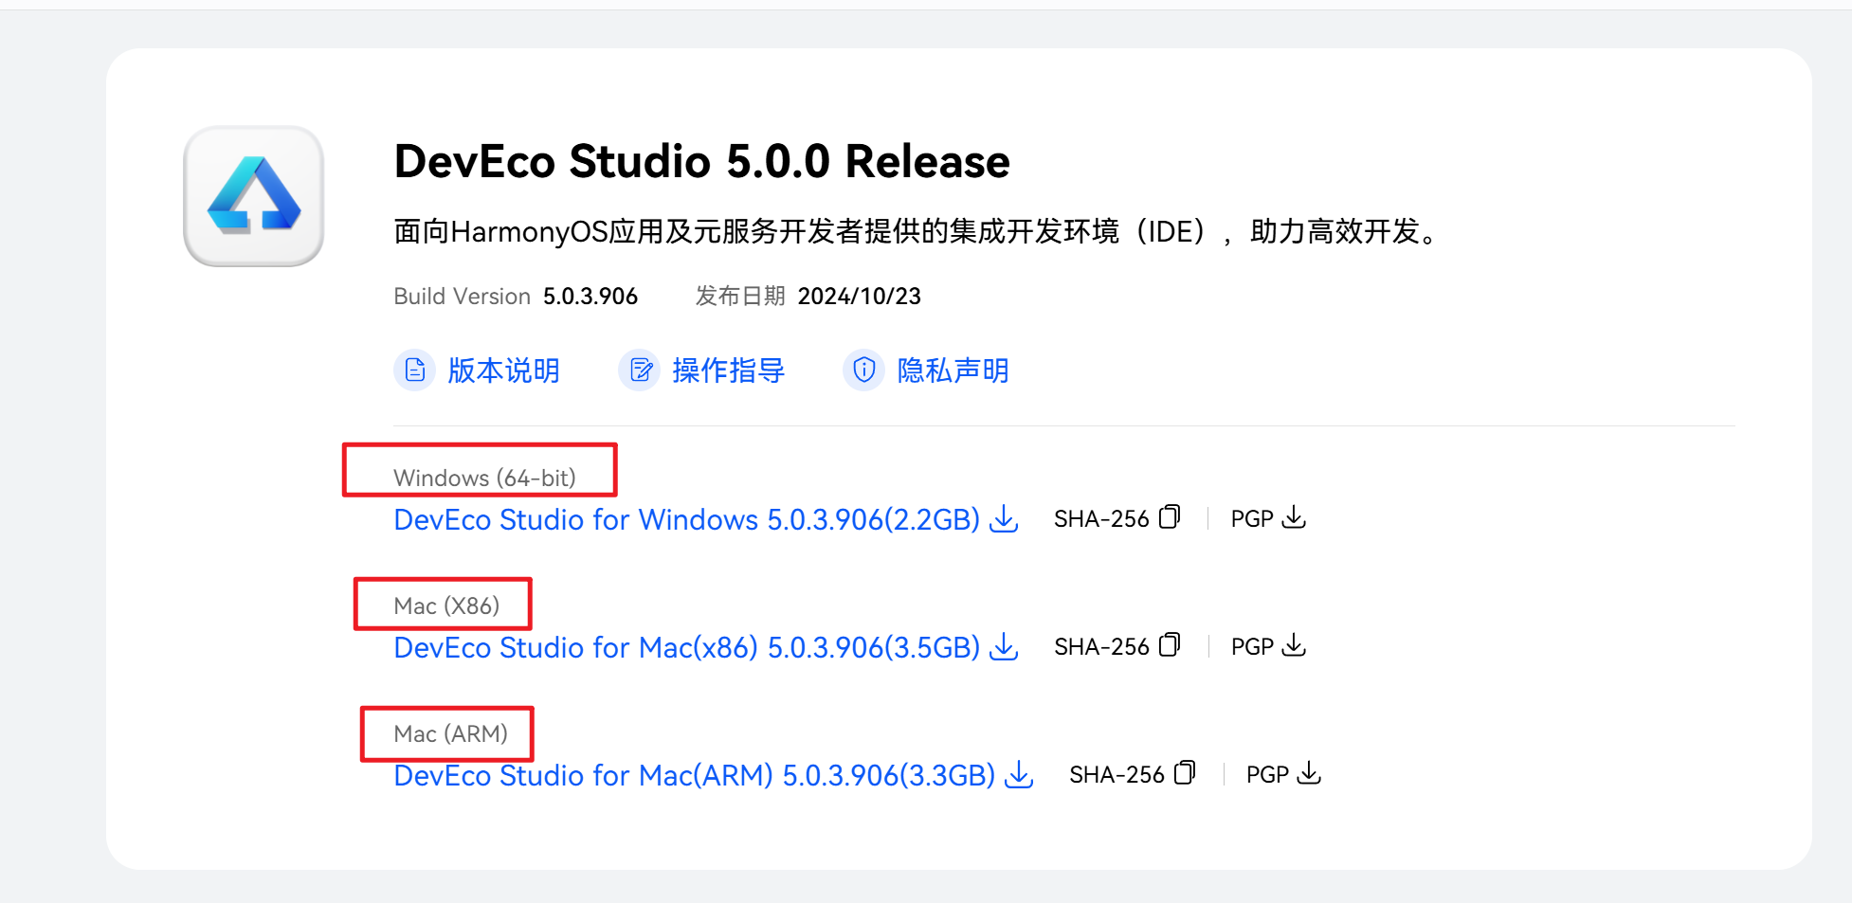Screen dimensions: 1852x903
Task: Click the 发布日期 label
Action: tap(740, 297)
